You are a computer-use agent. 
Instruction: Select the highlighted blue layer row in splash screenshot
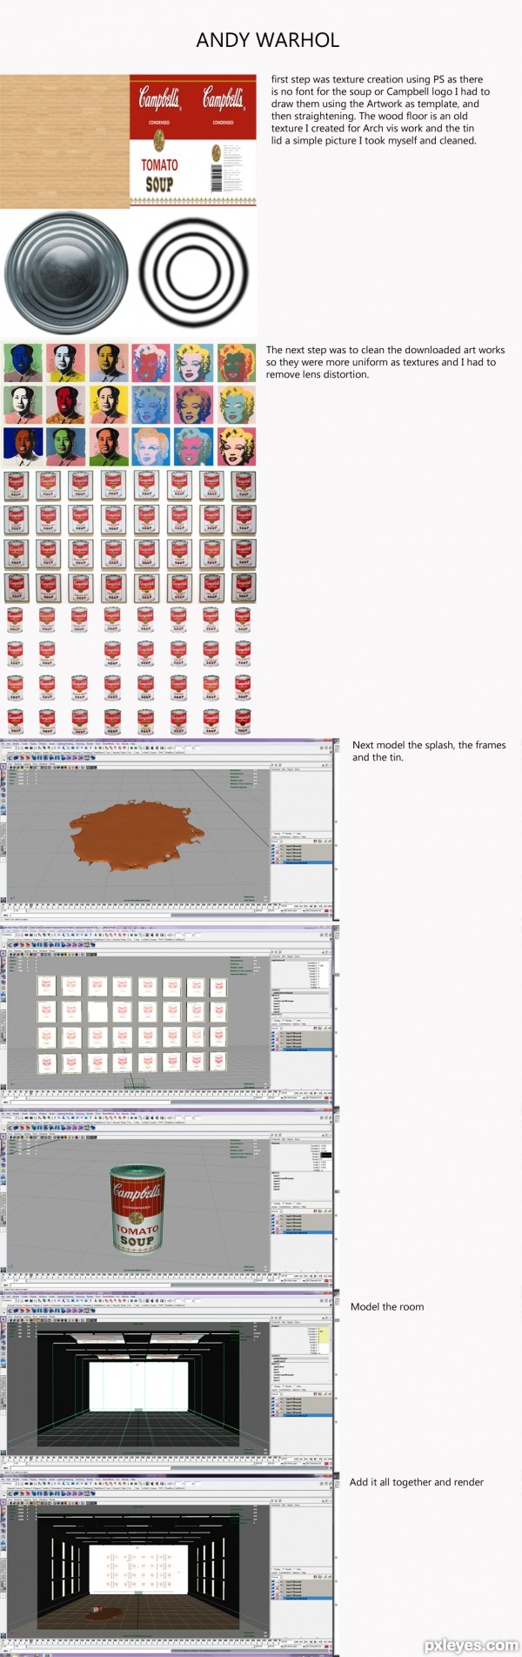(301, 862)
